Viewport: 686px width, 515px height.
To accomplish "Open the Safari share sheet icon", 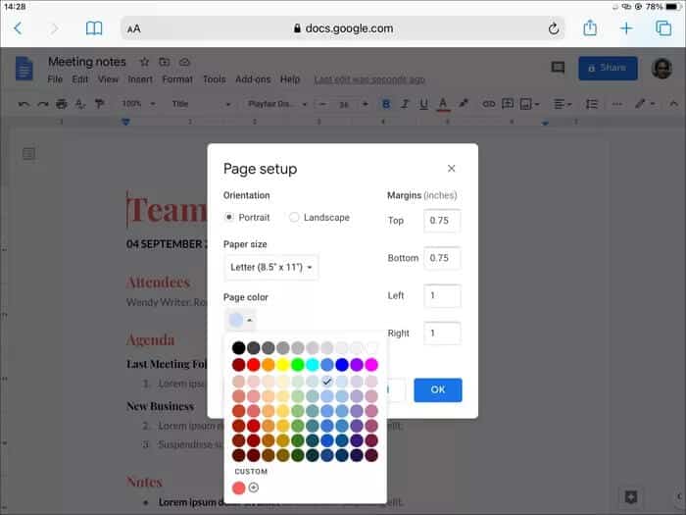I will click(x=590, y=28).
